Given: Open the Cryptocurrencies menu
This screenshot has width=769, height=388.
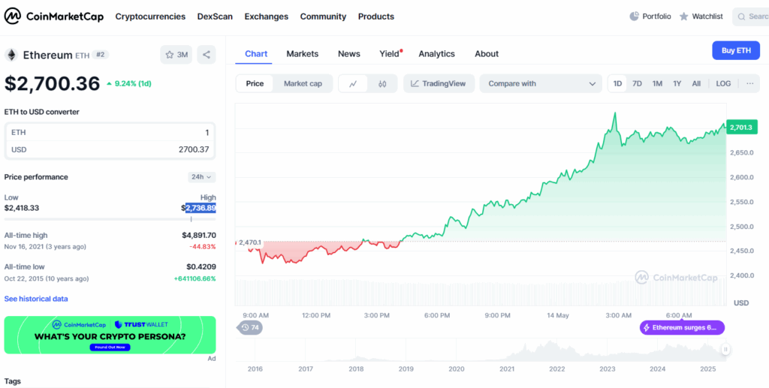Looking at the screenshot, I should 150,16.
